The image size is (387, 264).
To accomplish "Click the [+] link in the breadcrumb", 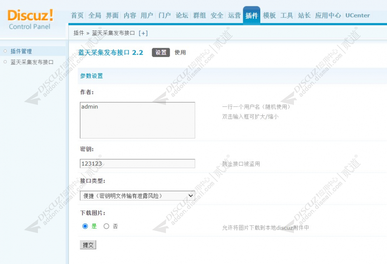I will point(143,33).
